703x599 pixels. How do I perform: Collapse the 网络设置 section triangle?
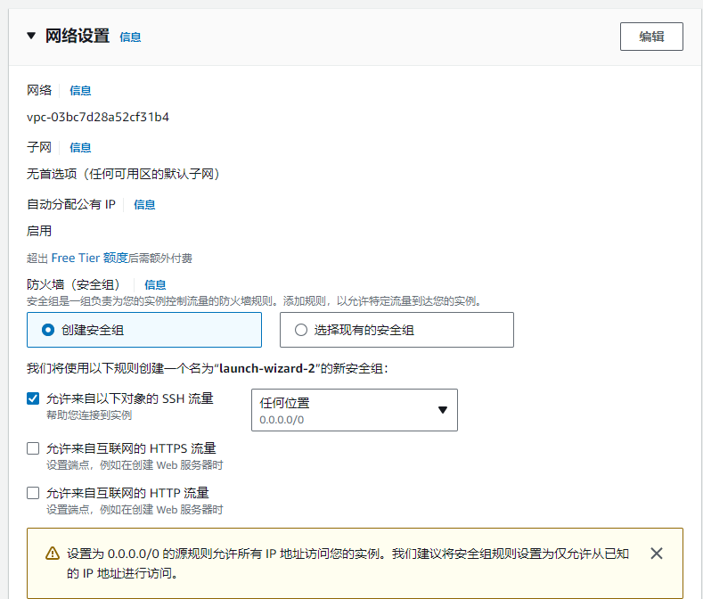[x=31, y=37]
